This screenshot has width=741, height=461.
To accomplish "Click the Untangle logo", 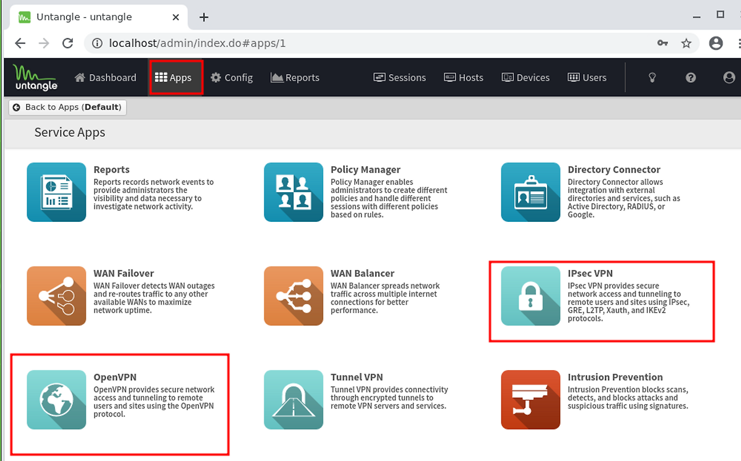I will click(x=35, y=78).
